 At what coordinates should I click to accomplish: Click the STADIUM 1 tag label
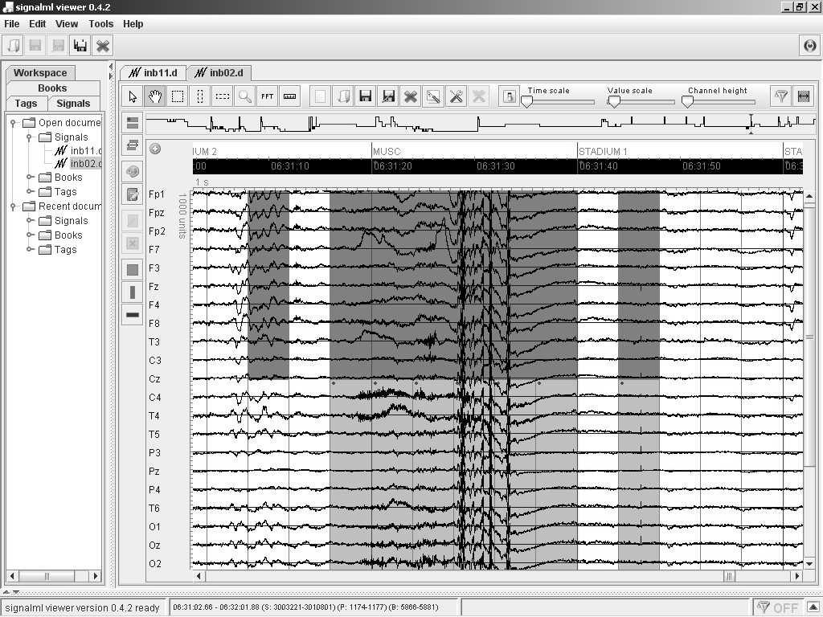pos(603,152)
